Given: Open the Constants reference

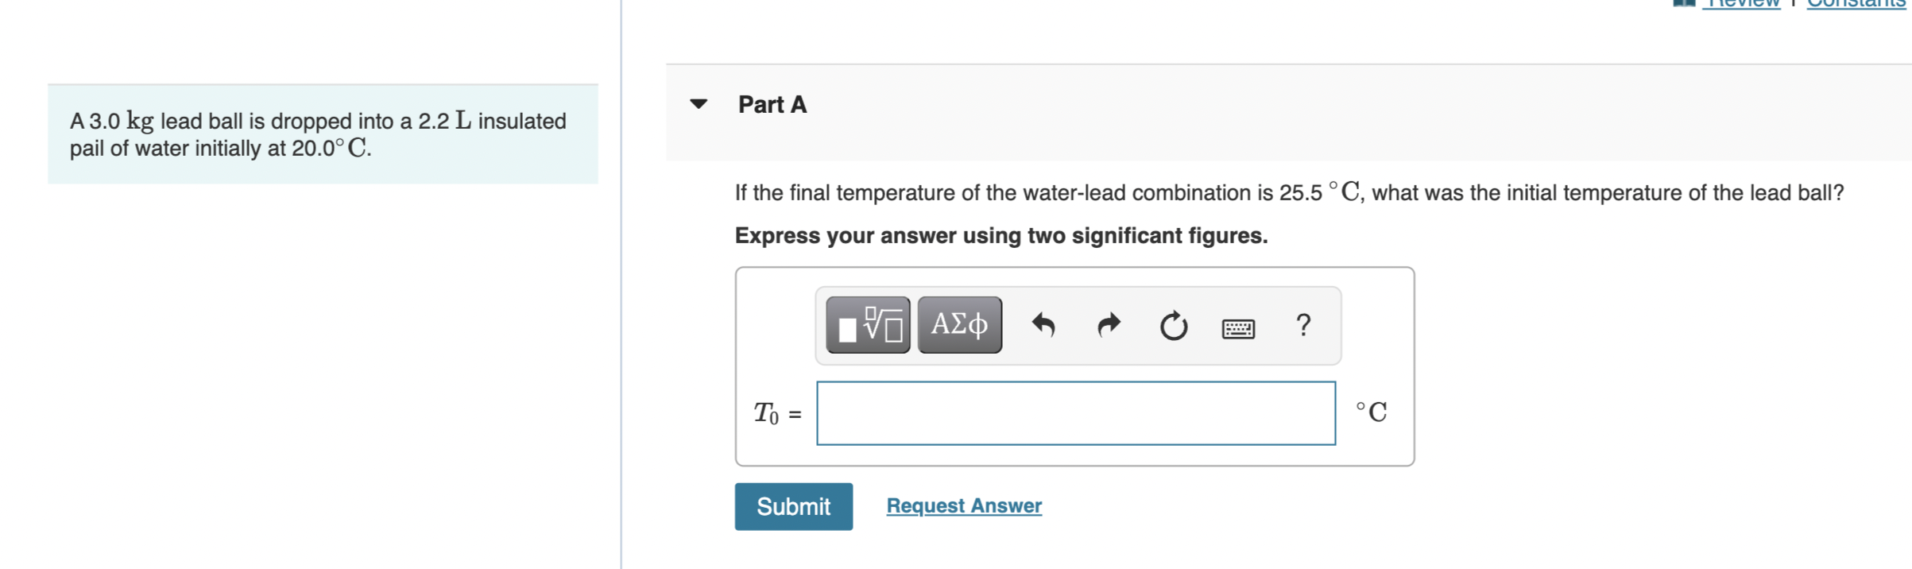Looking at the screenshot, I should click(x=1852, y=4).
